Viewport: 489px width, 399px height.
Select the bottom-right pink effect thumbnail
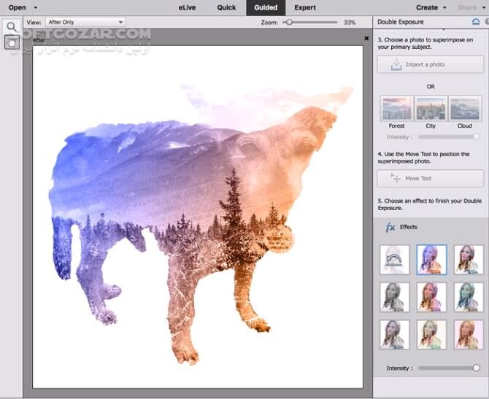coord(469,335)
